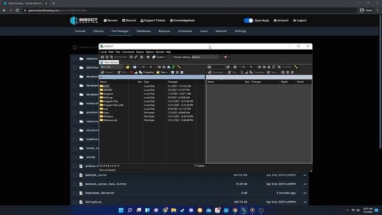Click the remote home directory icon
Viewport: 382px width, 215px height.
[x=269, y=67]
